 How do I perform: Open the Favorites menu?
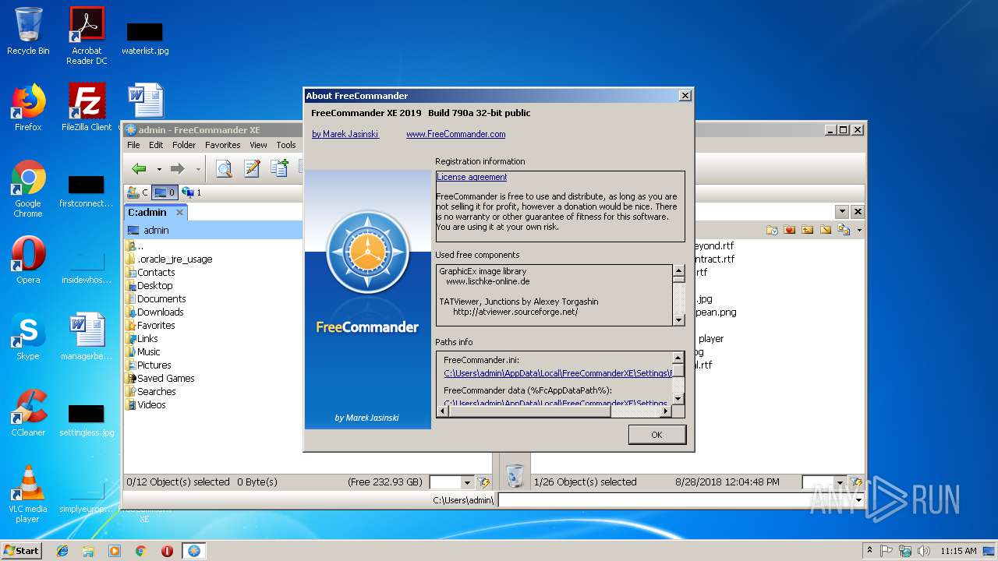point(223,145)
